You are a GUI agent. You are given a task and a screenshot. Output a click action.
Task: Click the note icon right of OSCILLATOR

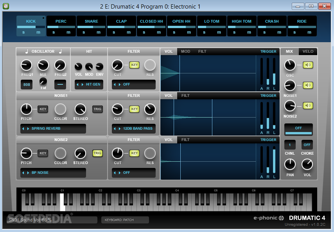click(x=61, y=52)
